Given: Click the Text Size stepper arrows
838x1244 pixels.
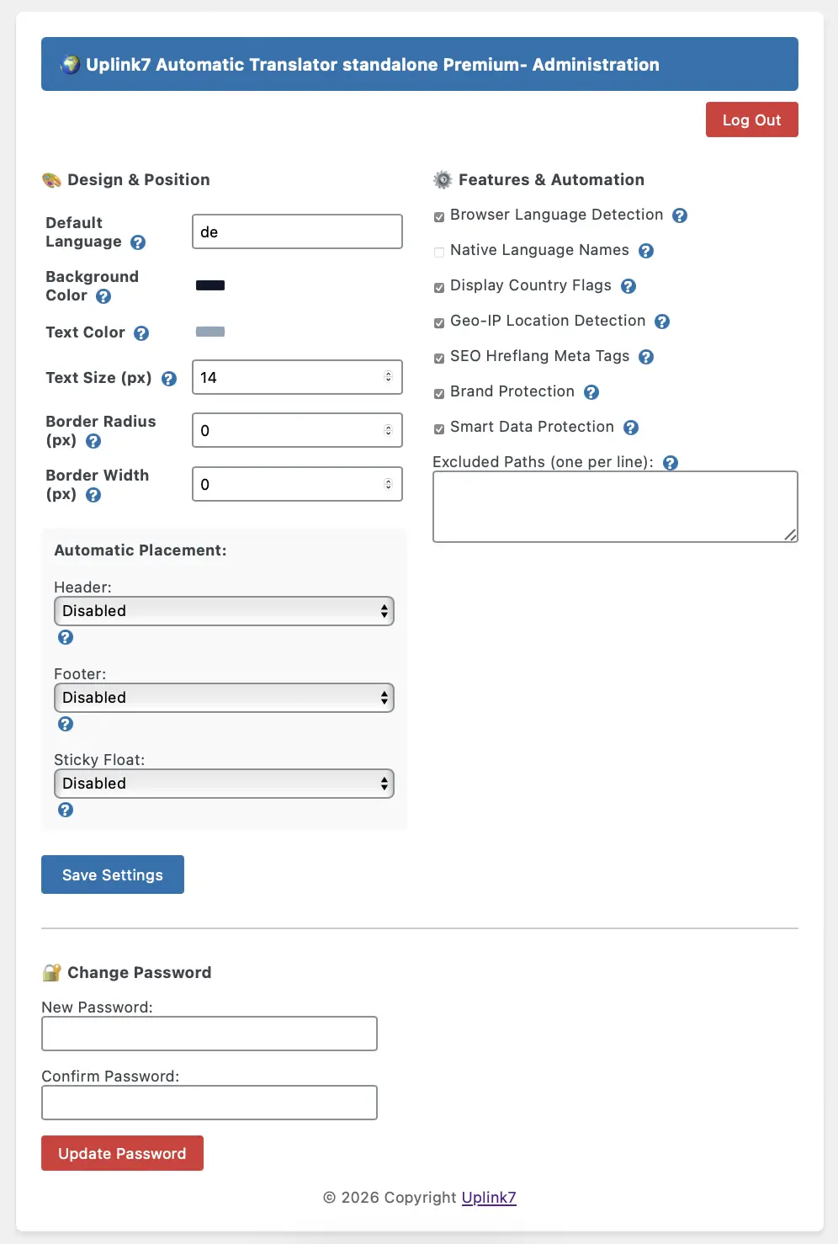Looking at the screenshot, I should (x=388, y=377).
